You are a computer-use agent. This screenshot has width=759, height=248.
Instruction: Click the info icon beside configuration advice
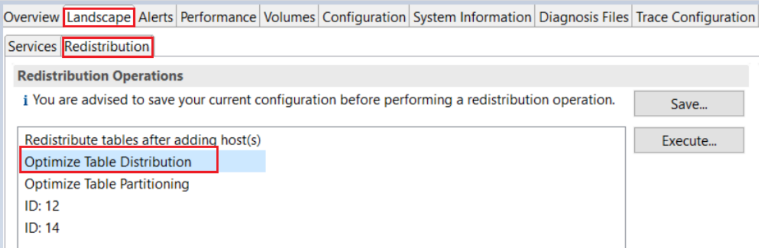(x=25, y=102)
